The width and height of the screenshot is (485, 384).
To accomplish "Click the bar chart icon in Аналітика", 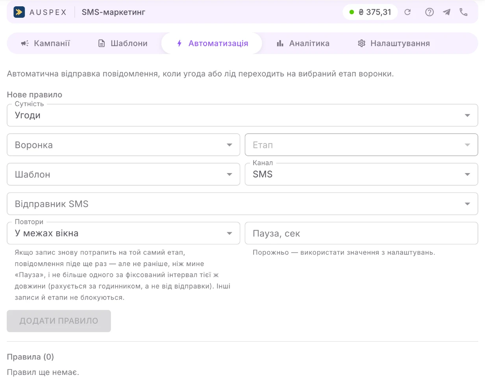I will [x=280, y=43].
